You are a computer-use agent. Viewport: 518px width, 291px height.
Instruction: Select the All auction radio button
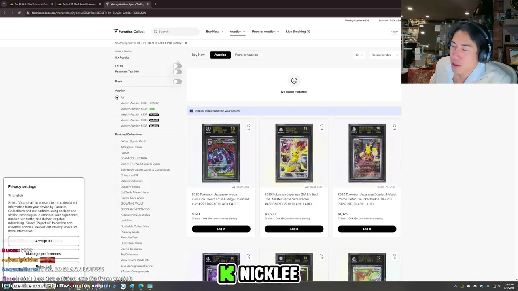[117, 97]
